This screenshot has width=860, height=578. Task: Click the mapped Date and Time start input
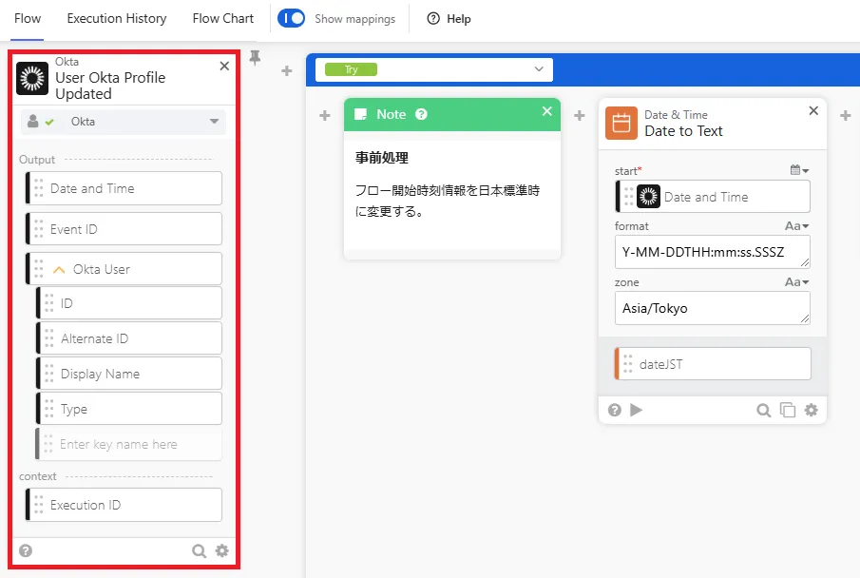[x=713, y=197]
